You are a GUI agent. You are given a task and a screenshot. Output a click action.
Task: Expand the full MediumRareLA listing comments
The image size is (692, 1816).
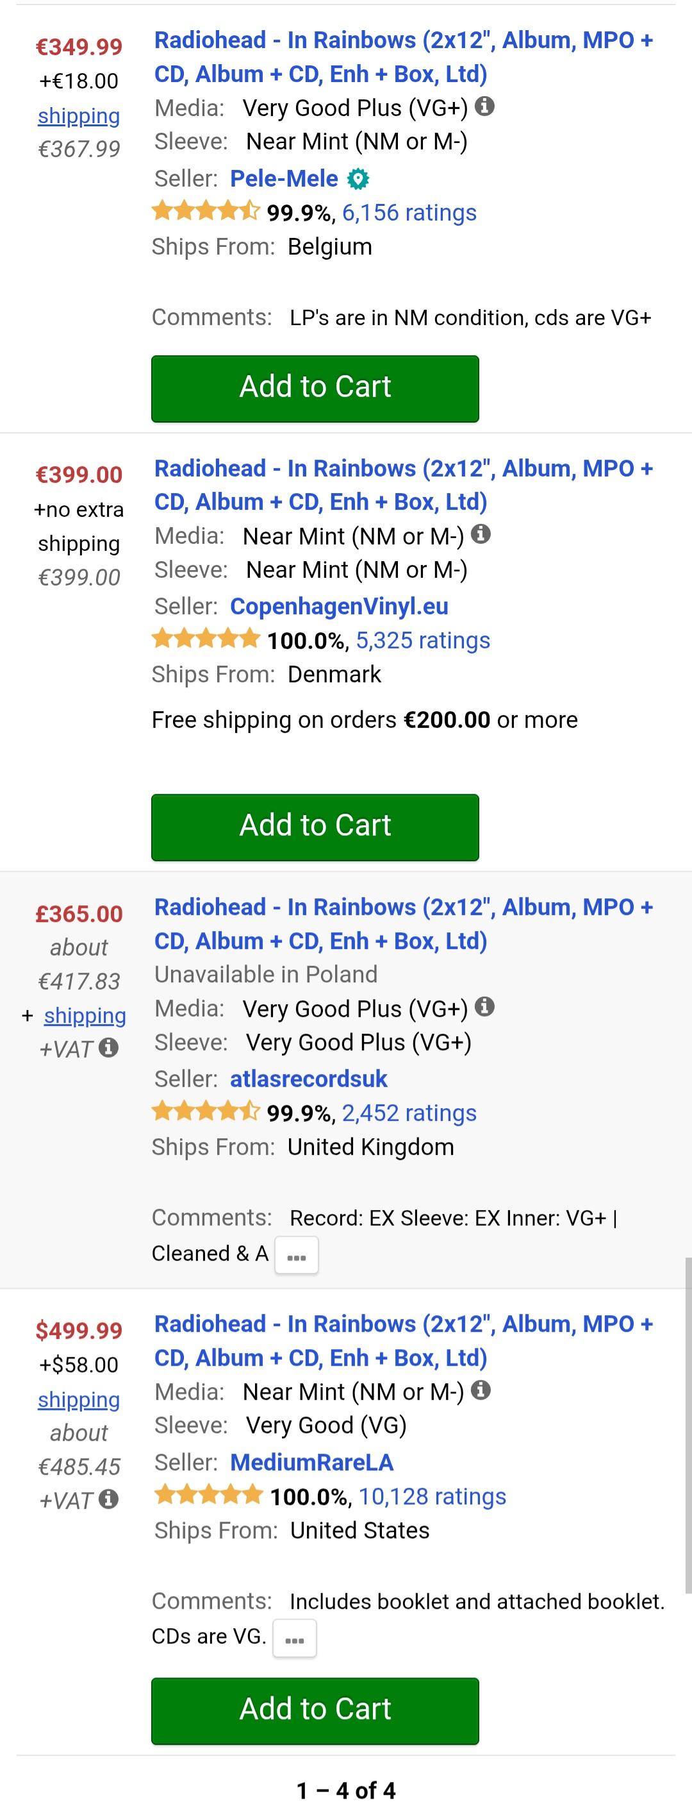point(294,1638)
